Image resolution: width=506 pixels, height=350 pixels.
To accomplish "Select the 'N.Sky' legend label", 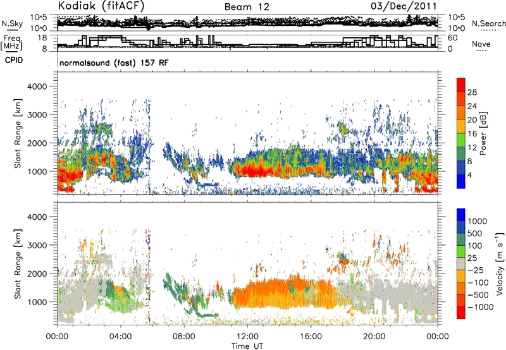I will coord(12,23).
